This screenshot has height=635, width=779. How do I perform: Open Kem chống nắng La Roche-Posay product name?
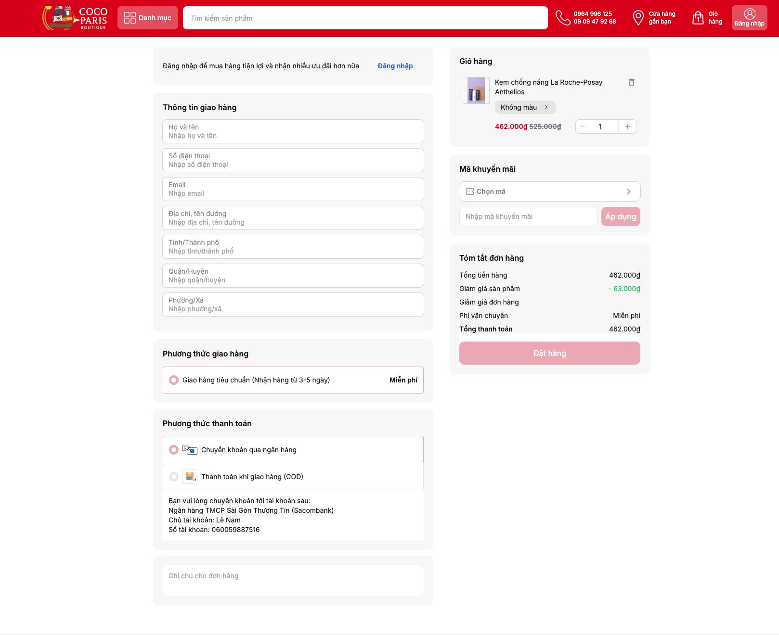click(x=548, y=87)
